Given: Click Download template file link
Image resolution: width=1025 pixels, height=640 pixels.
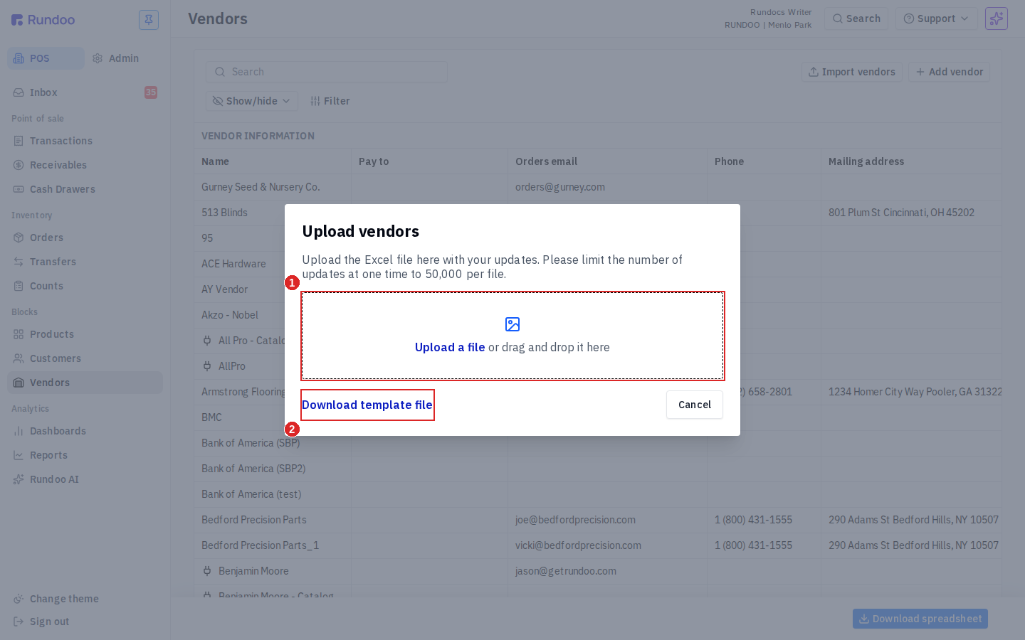Looking at the screenshot, I should (367, 405).
